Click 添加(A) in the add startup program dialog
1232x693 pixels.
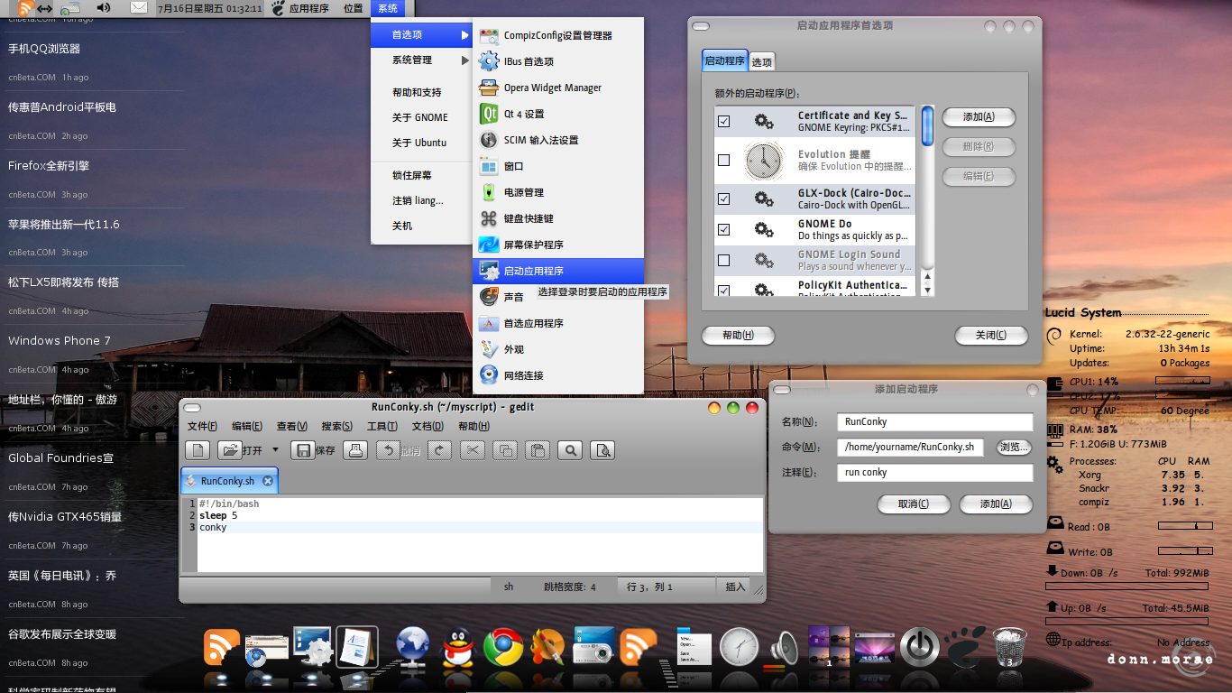click(x=996, y=504)
